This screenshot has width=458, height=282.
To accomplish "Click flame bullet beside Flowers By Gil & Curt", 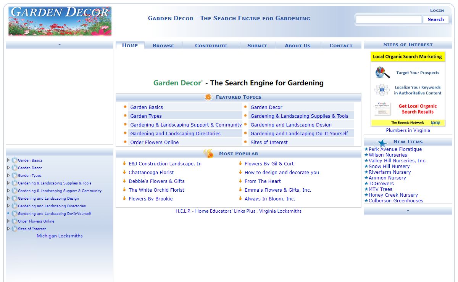I will tap(240, 163).
